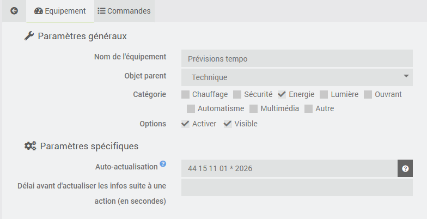This screenshot has width=427, height=219.
Task: Select the Ouvrant category checkbox
Action: point(368,94)
